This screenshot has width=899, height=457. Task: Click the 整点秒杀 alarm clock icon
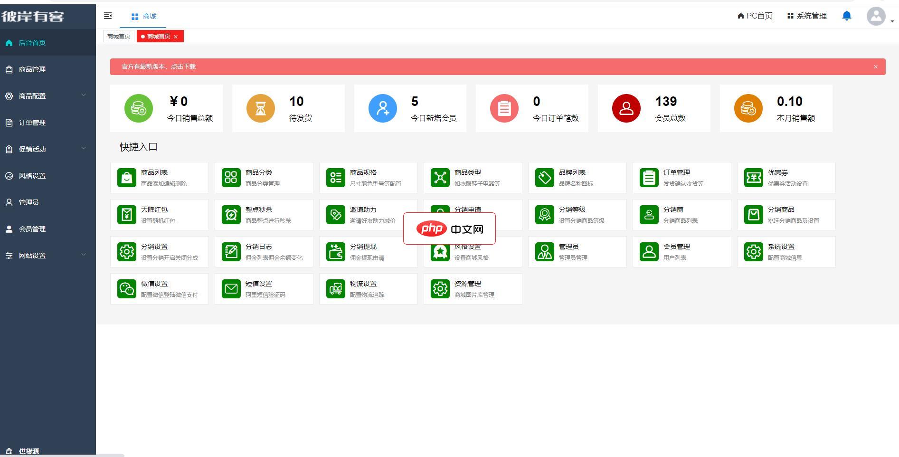click(x=231, y=215)
